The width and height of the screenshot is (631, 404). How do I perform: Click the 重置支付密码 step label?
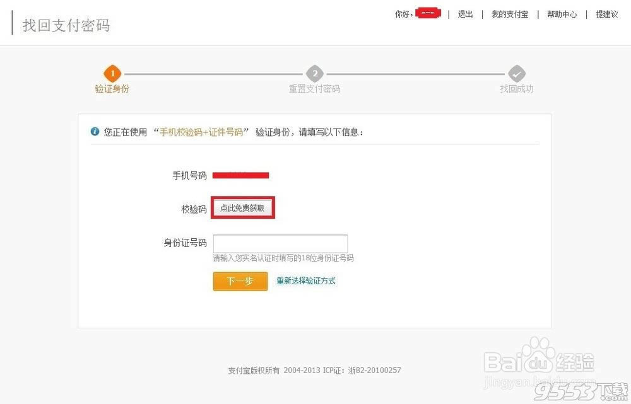click(314, 89)
